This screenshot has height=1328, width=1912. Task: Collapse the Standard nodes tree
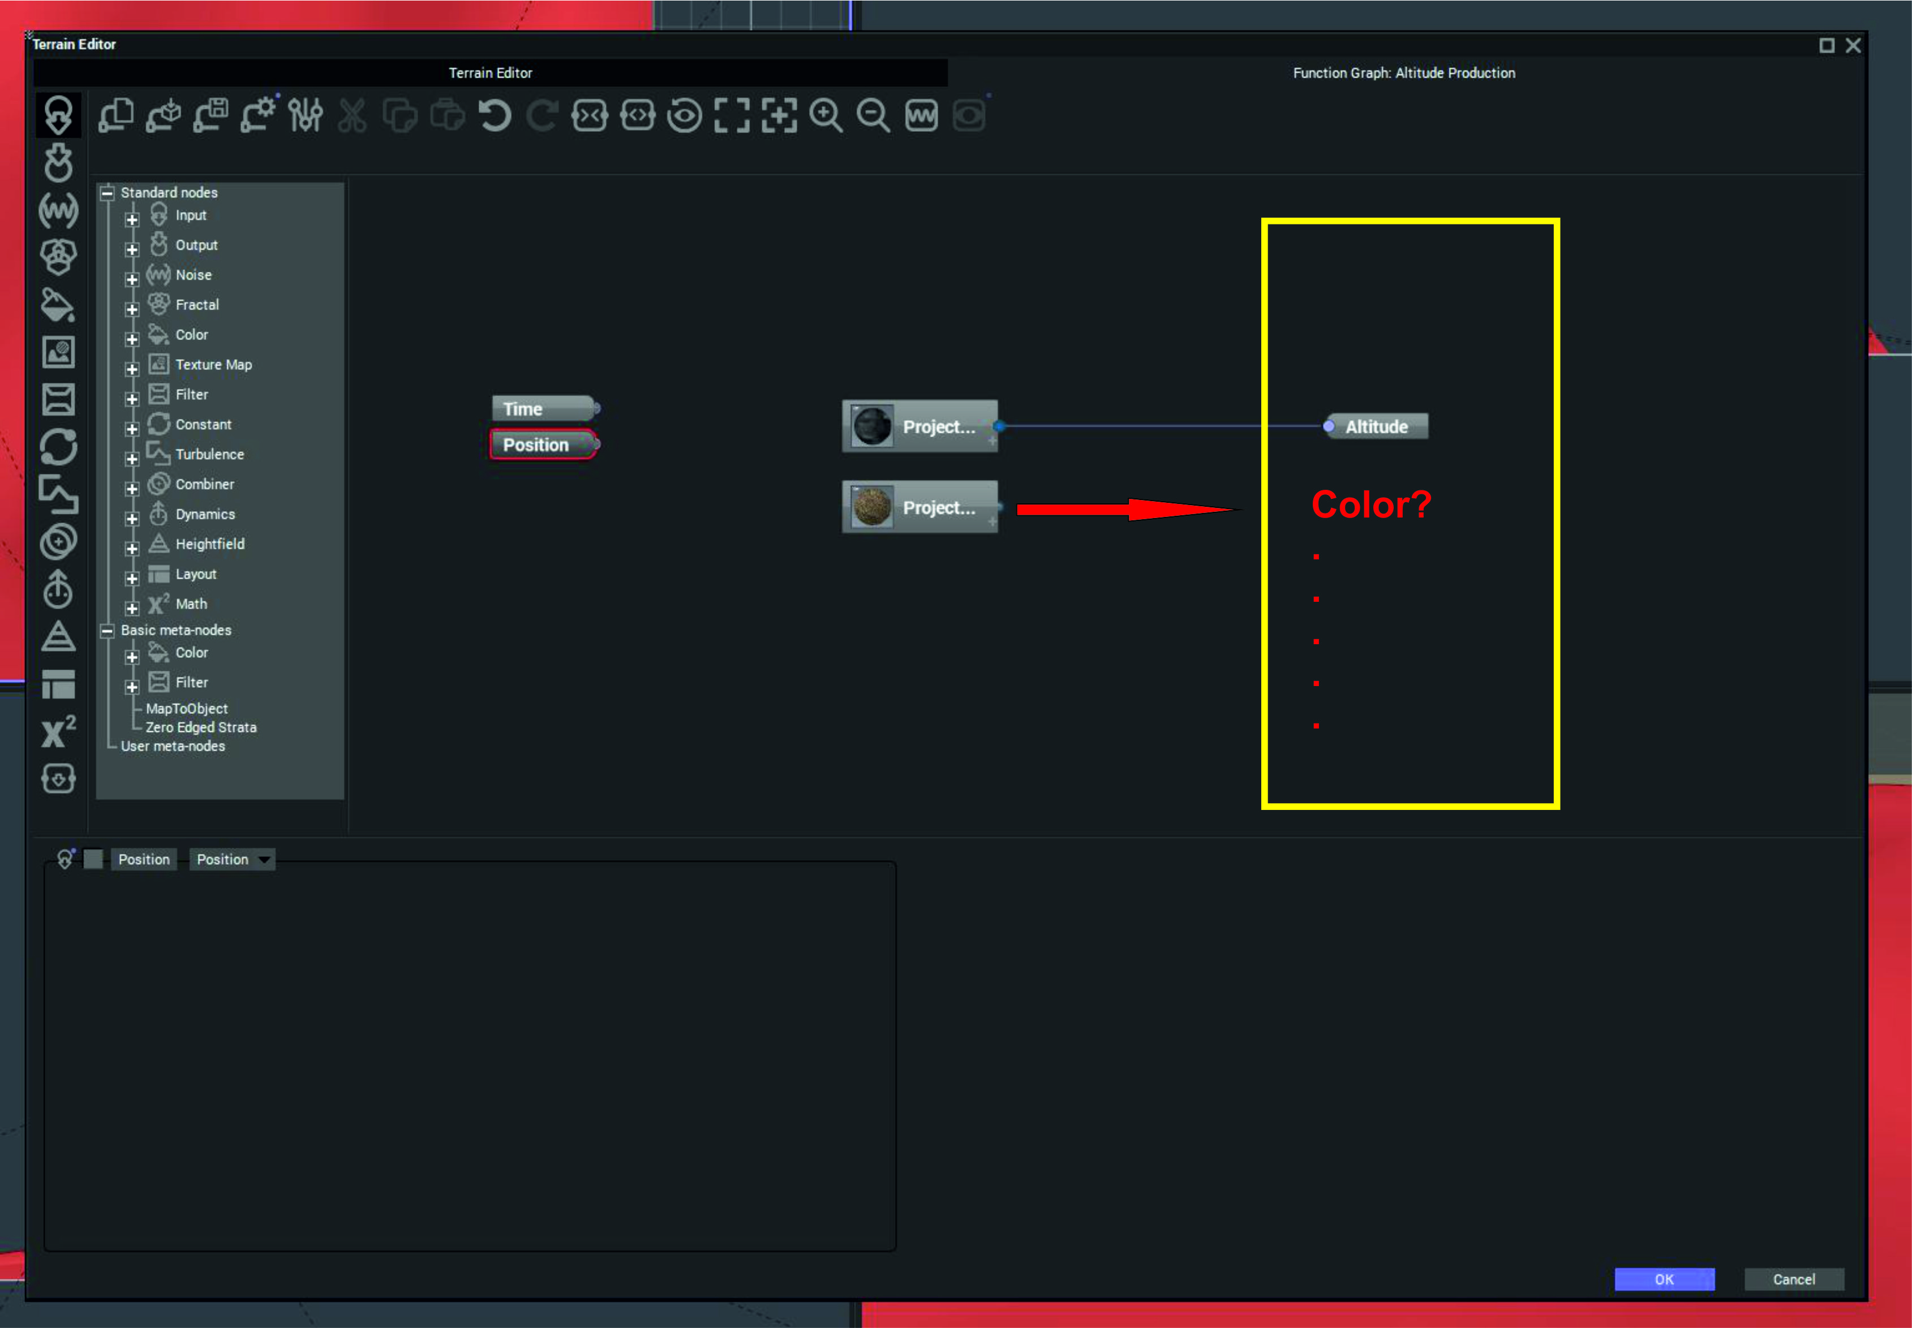108,193
